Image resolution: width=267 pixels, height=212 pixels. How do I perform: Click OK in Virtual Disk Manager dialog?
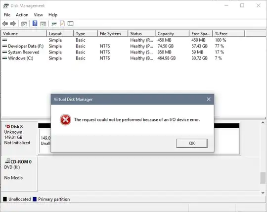click(192, 143)
